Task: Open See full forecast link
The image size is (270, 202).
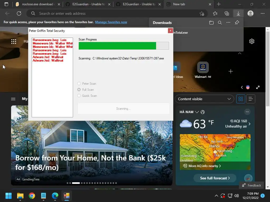Action: [x=215, y=178]
